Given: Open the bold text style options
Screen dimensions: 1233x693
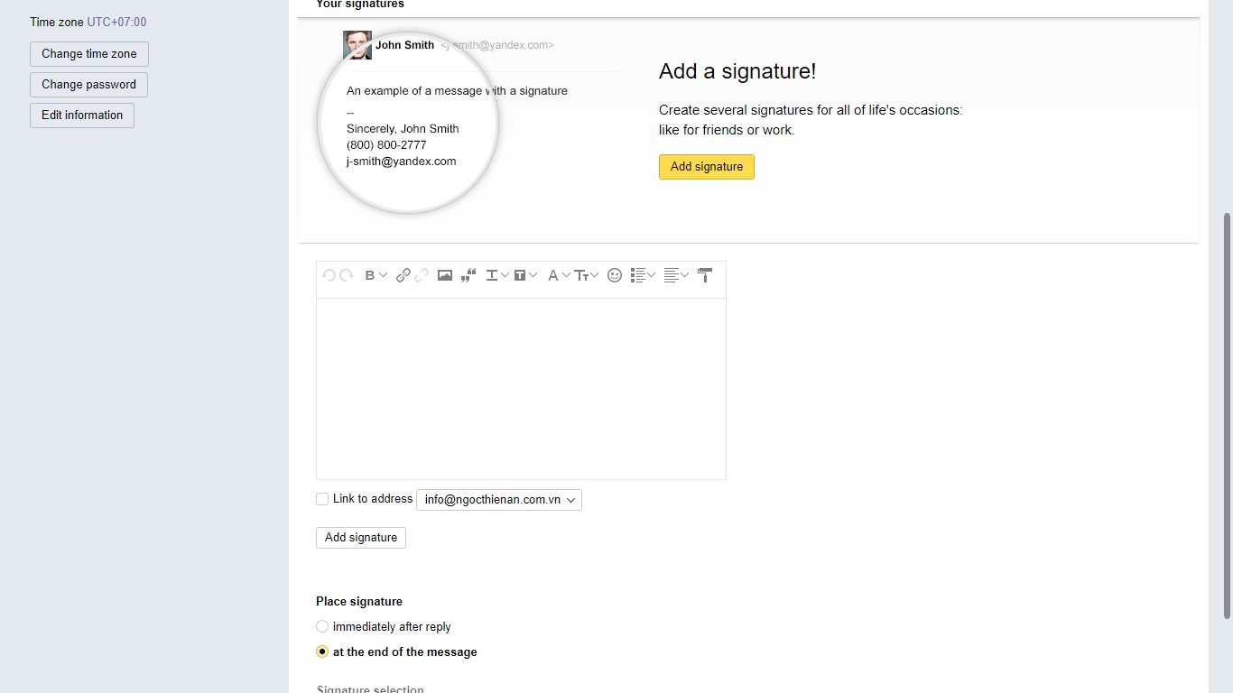Looking at the screenshot, I should 375,275.
